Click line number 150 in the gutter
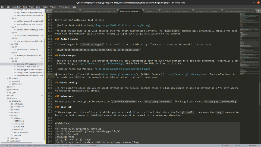This screenshot has height=147, width=261. pos(50,74)
